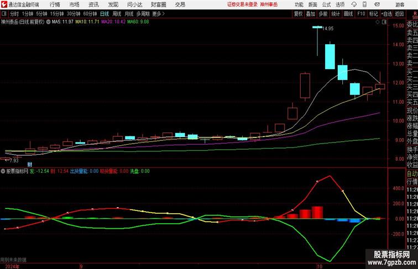Click the 神州泰岳(日线 前复权) chart title
The image size is (418, 269).
pos(23,22)
